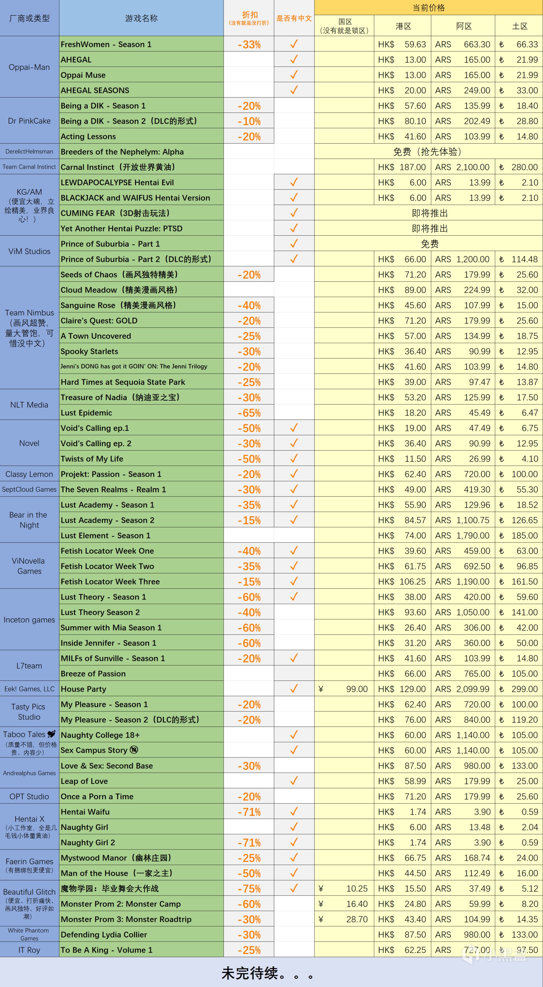Select the -71% discount for Naughty Girl 2
Viewport: 543px width, 987px height.
249,842
